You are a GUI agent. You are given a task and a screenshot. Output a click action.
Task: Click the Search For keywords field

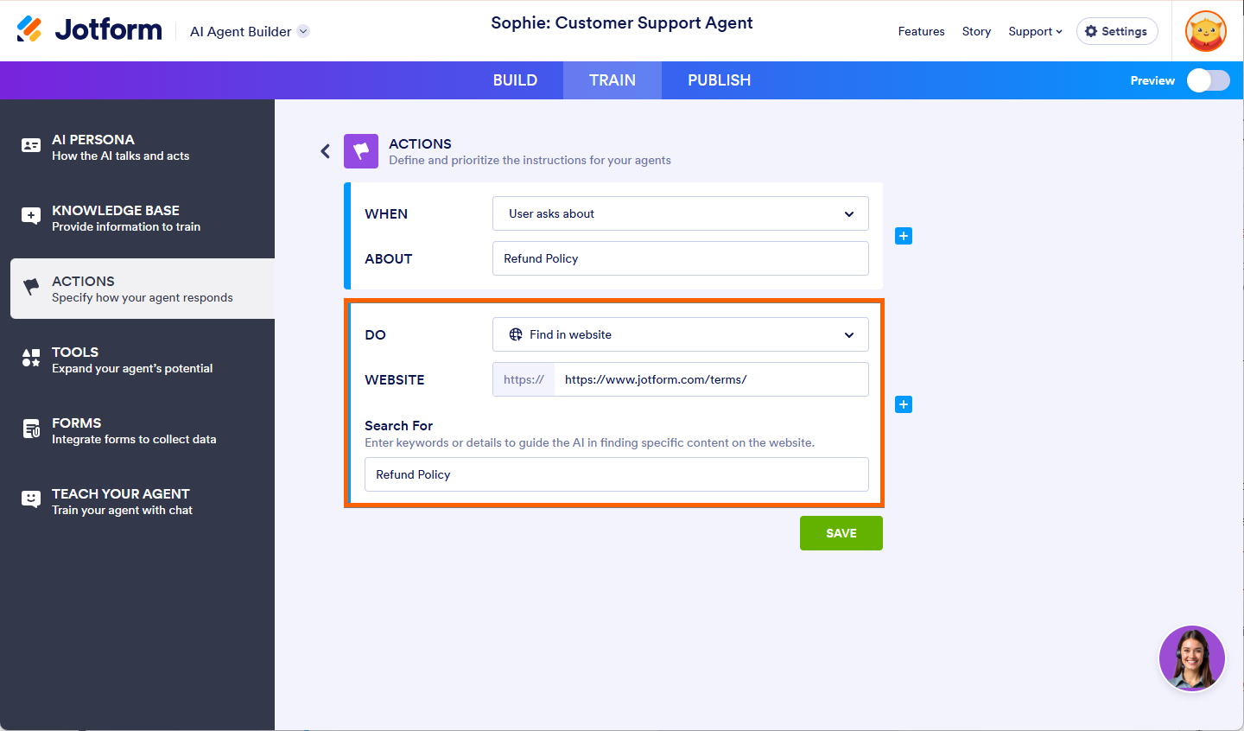coord(616,474)
